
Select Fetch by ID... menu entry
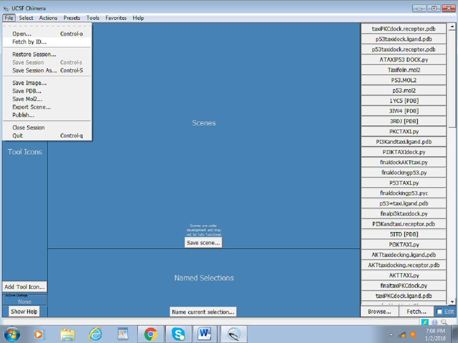point(47,42)
